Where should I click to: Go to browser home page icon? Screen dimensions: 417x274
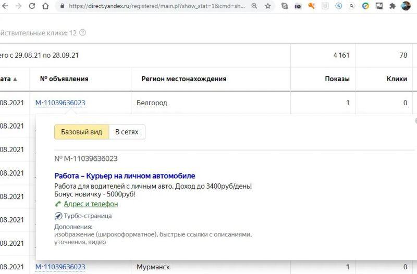click(46, 6)
